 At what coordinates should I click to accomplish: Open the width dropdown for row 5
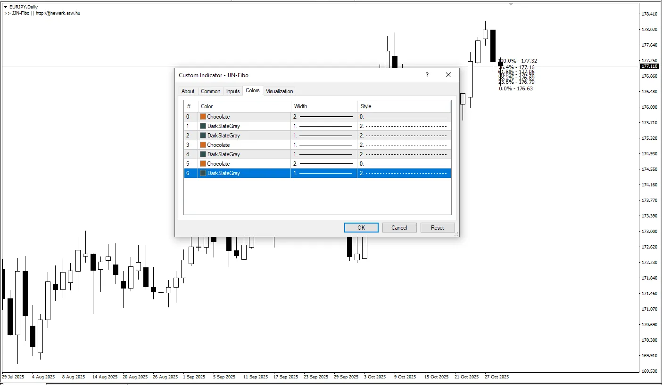click(324, 164)
